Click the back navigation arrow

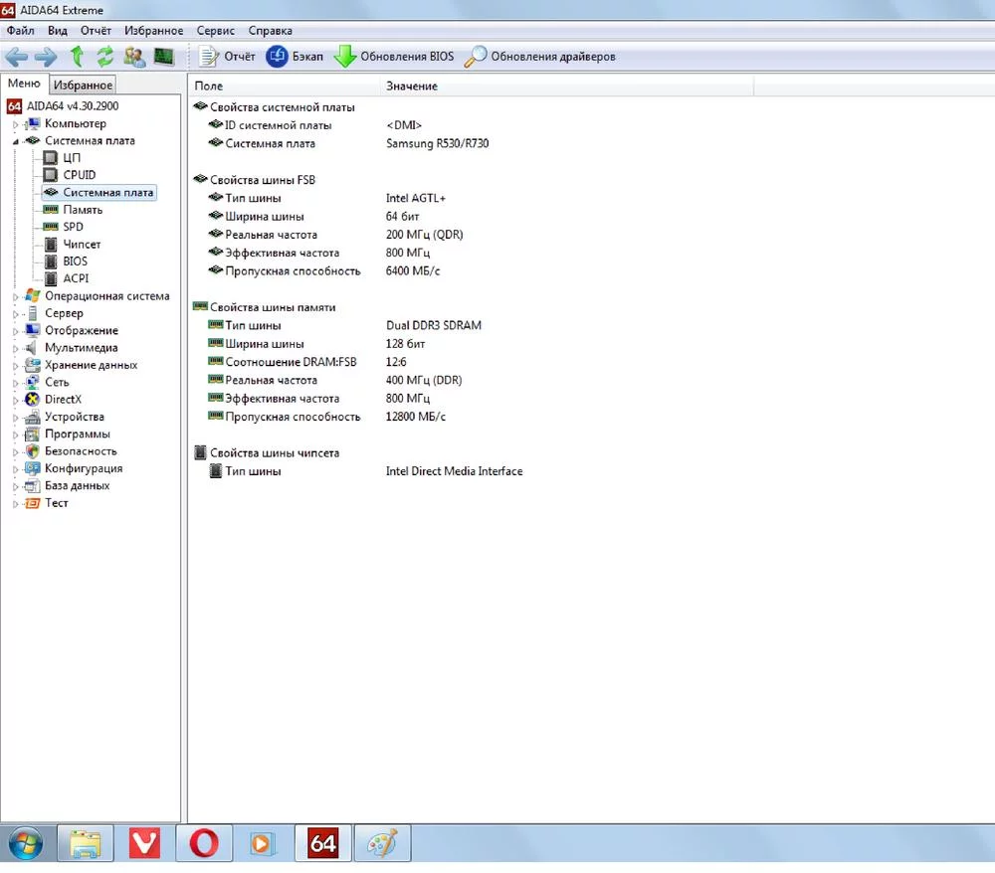point(17,57)
